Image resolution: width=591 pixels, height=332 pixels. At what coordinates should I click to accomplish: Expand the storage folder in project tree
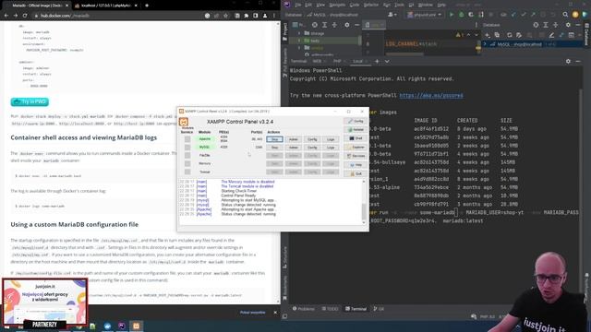[x=299, y=33]
